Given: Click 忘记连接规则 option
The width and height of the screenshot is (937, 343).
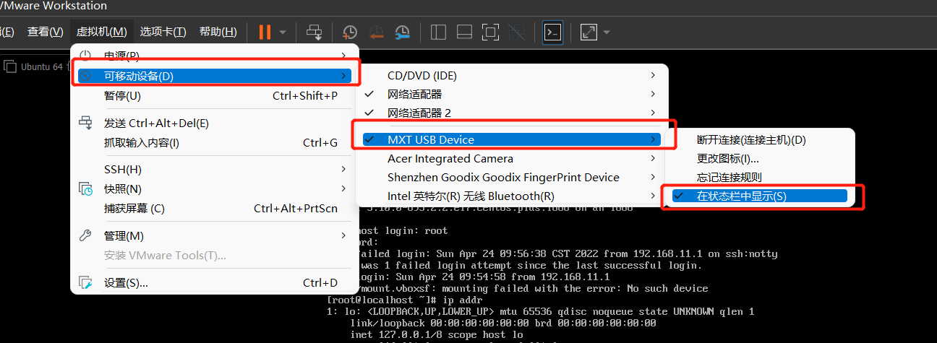Looking at the screenshot, I should (760, 178).
